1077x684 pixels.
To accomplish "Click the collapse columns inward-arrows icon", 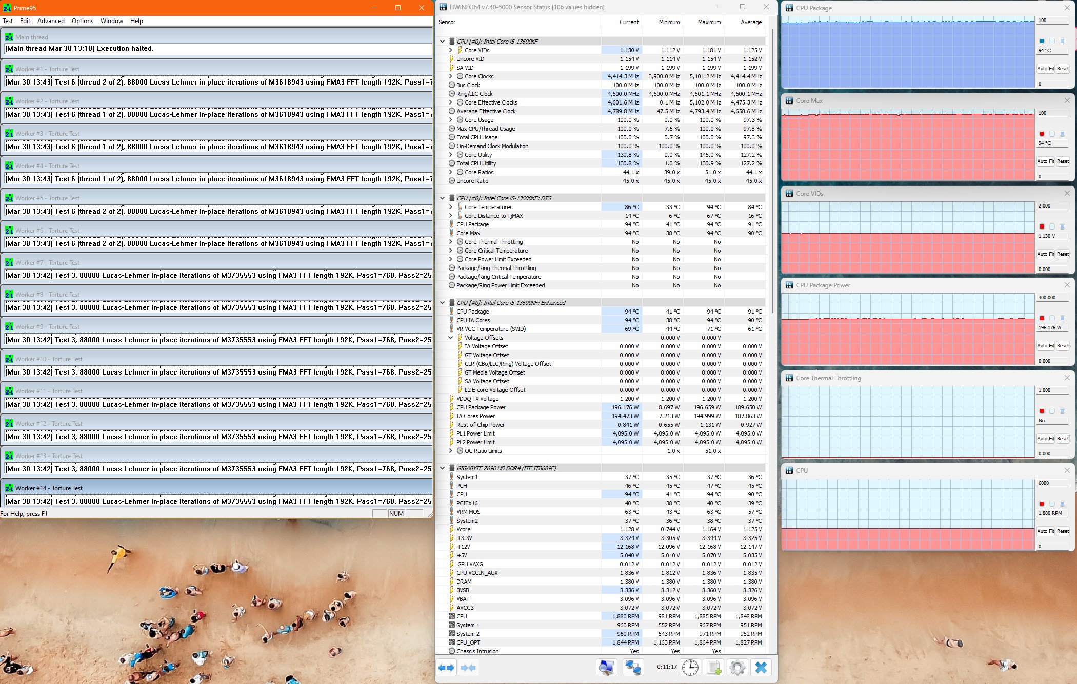I will (468, 668).
